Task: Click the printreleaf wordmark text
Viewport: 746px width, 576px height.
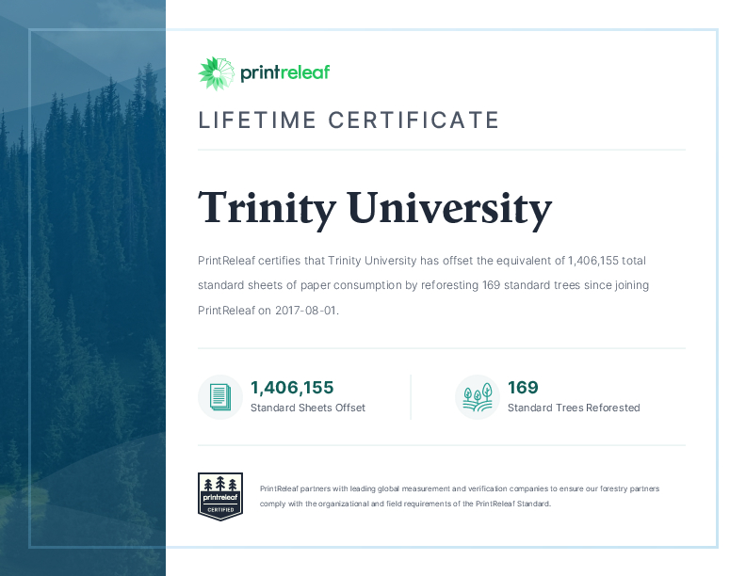Action: (x=285, y=72)
